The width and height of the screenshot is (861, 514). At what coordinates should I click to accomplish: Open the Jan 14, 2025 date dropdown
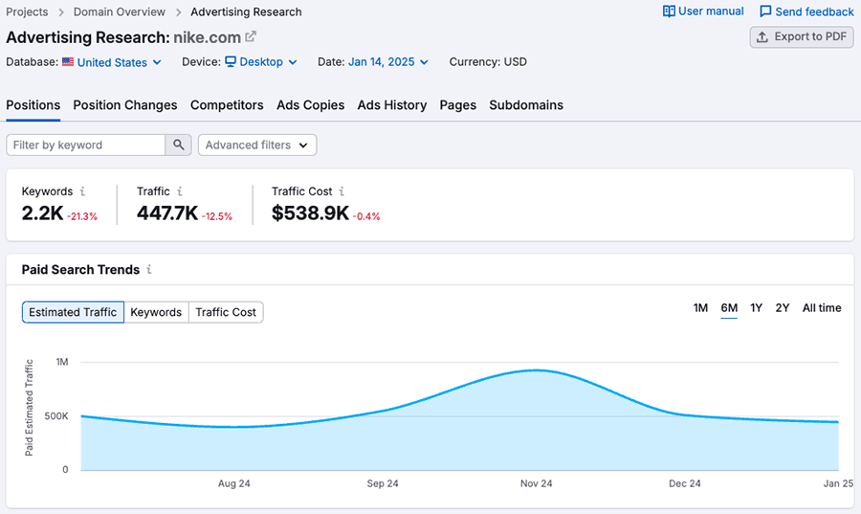(388, 62)
